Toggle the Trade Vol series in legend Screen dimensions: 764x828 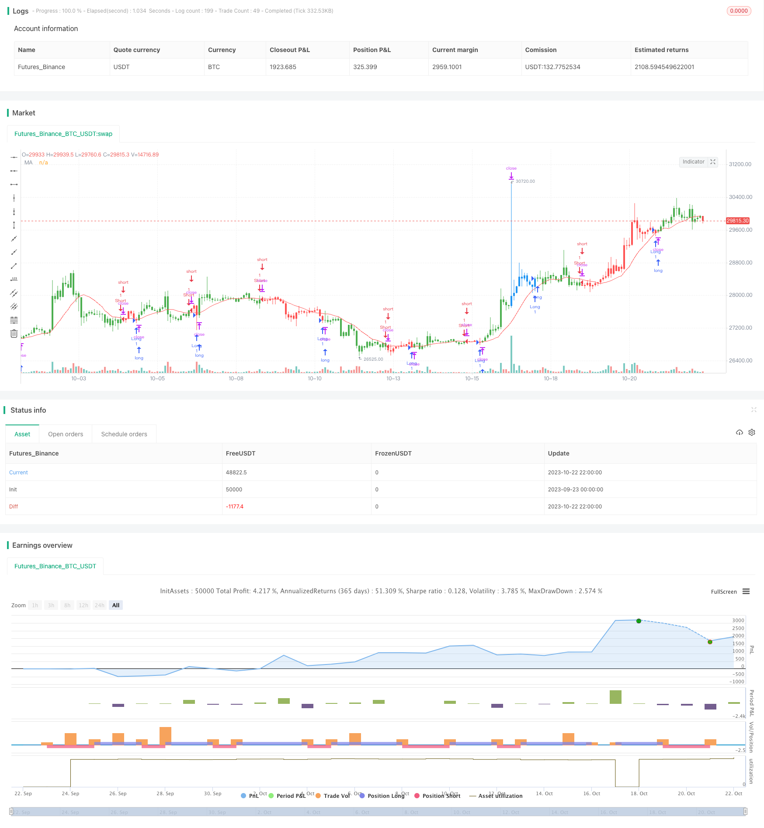pos(333,796)
